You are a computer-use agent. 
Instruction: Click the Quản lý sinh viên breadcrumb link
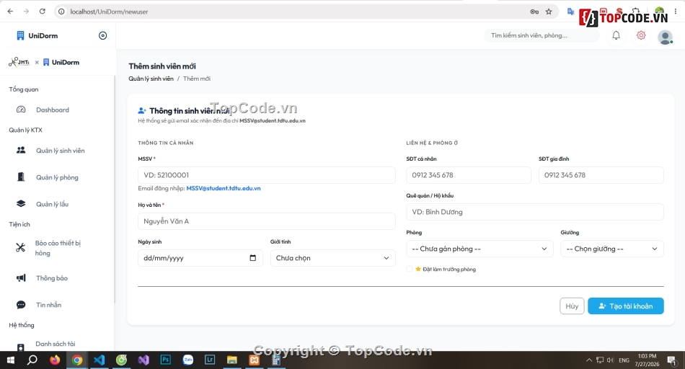[x=151, y=79]
